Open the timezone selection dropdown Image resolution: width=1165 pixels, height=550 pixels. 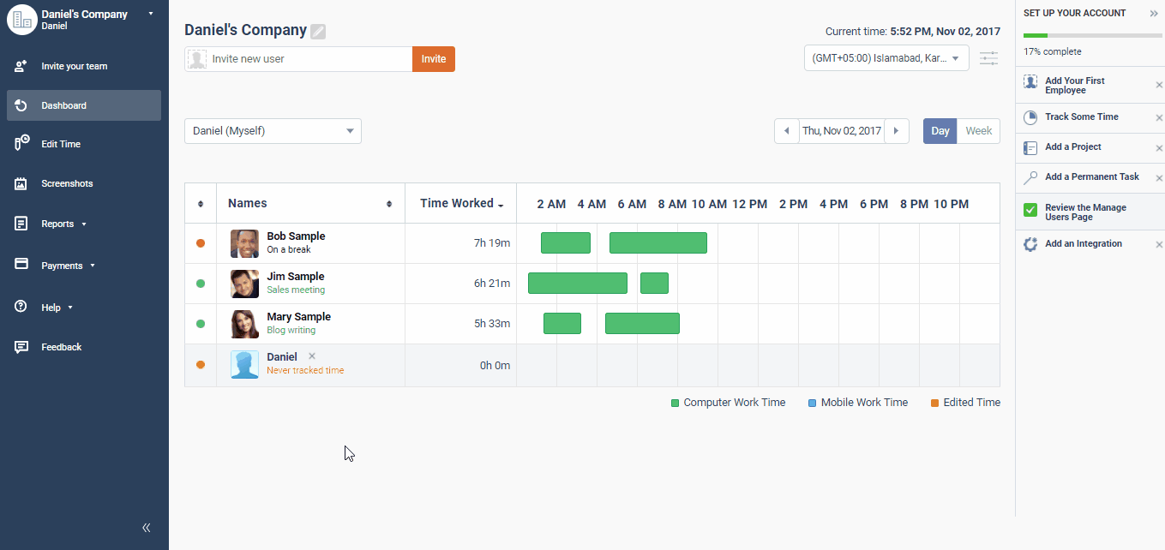point(886,58)
